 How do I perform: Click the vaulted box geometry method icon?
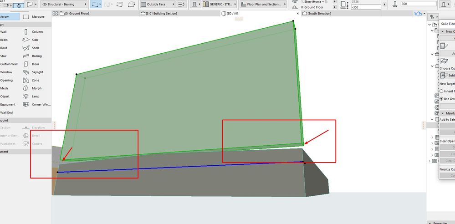click(x=132, y=5)
